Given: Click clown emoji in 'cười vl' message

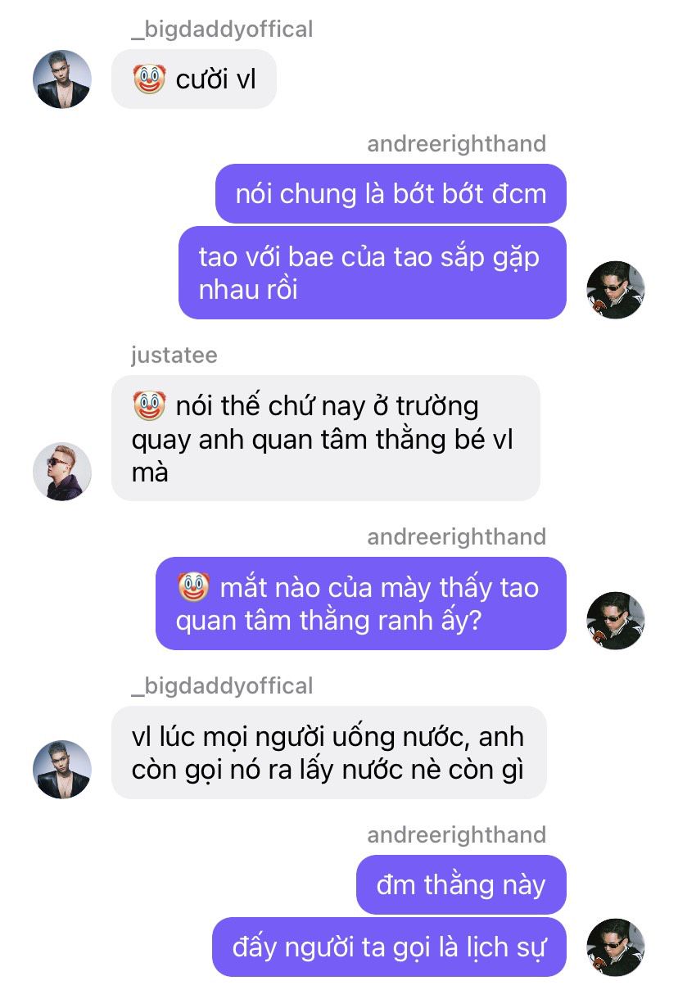Looking at the screenshot, I should (149, 79).
